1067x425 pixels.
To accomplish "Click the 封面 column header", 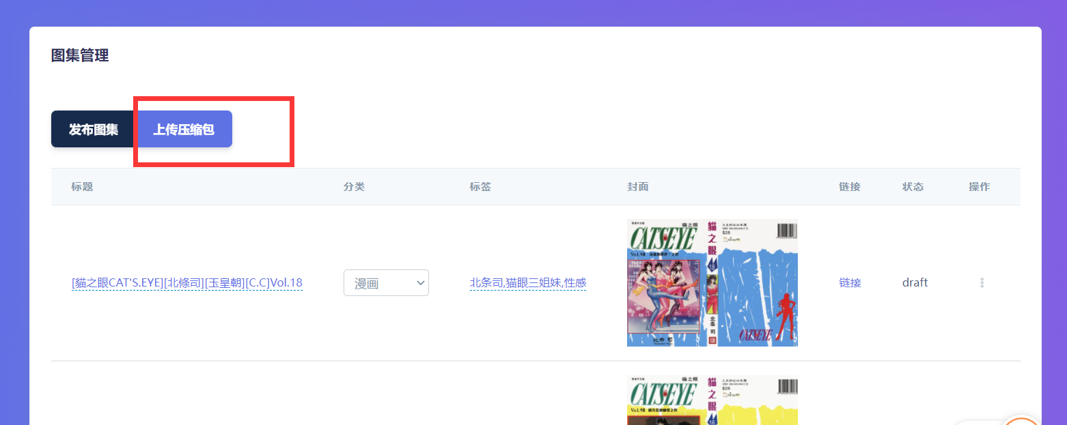I will (638, 187).
